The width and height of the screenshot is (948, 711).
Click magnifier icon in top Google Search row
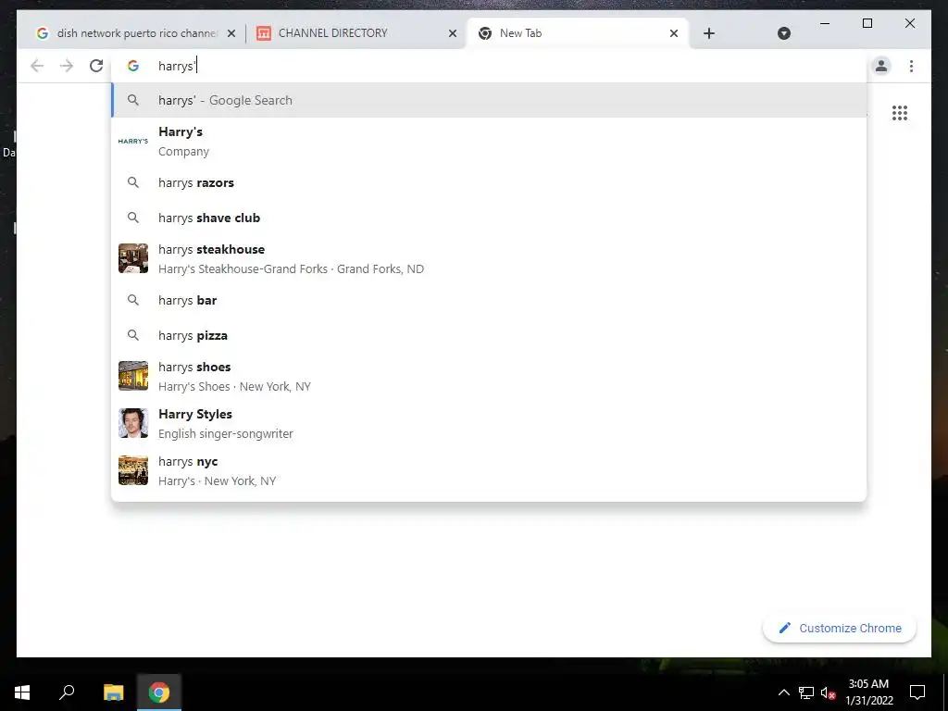coord(133,100)
